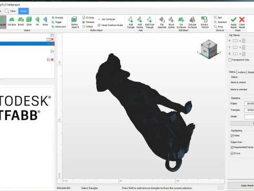Choose the Brush selection tool
The height and width of the screenshot is (191, 254).
[21, 21]
